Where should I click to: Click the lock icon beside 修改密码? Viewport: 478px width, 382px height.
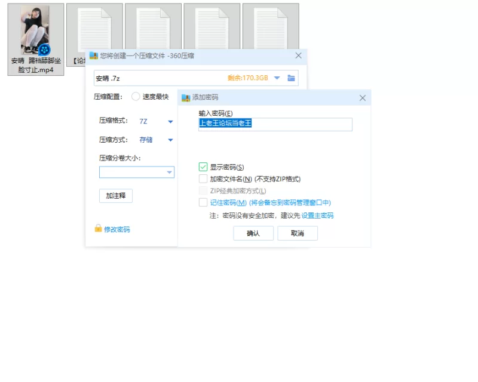[98, 228]
